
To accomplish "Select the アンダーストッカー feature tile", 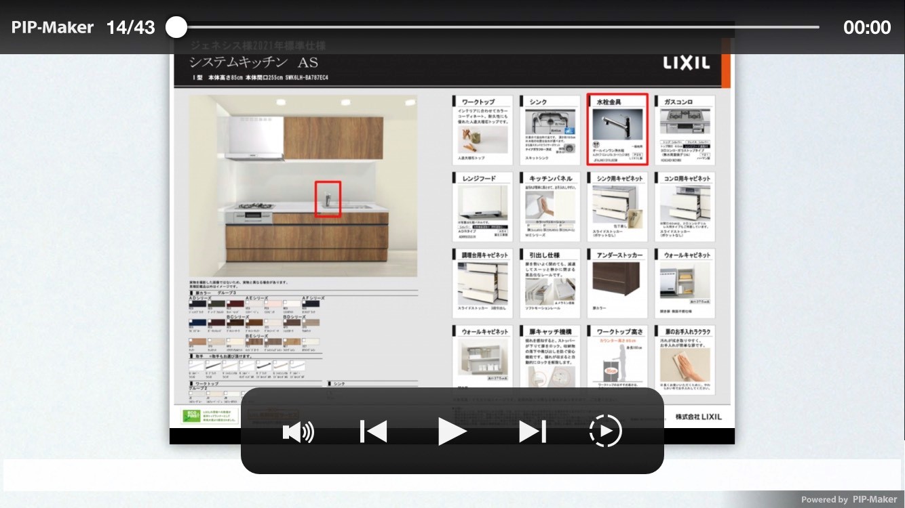I will 617,283.
